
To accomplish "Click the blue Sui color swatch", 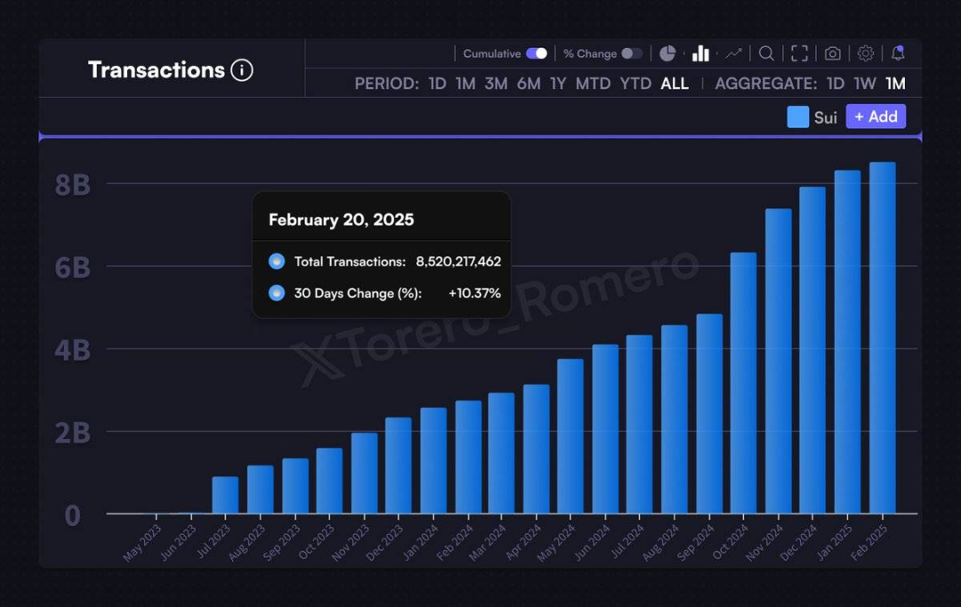I will tap(798, 117).
